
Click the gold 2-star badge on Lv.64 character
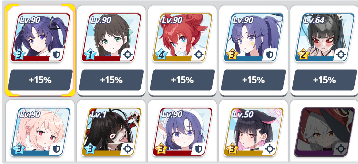point(303,55)
